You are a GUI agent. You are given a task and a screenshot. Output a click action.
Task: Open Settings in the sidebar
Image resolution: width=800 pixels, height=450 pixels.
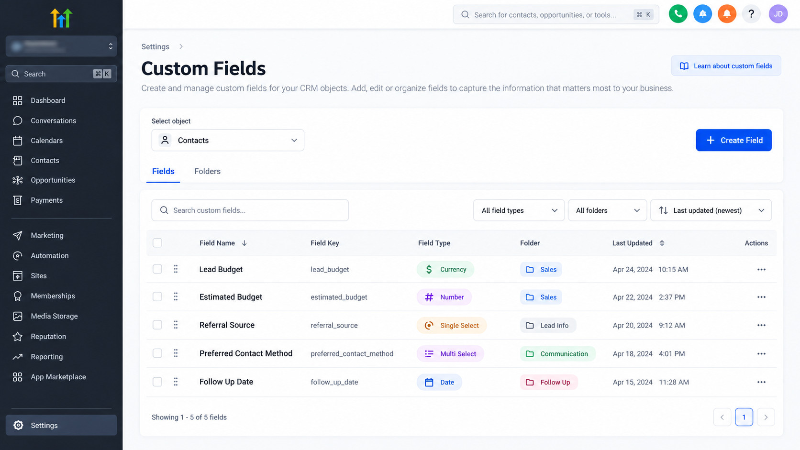[x=61, y=425]
